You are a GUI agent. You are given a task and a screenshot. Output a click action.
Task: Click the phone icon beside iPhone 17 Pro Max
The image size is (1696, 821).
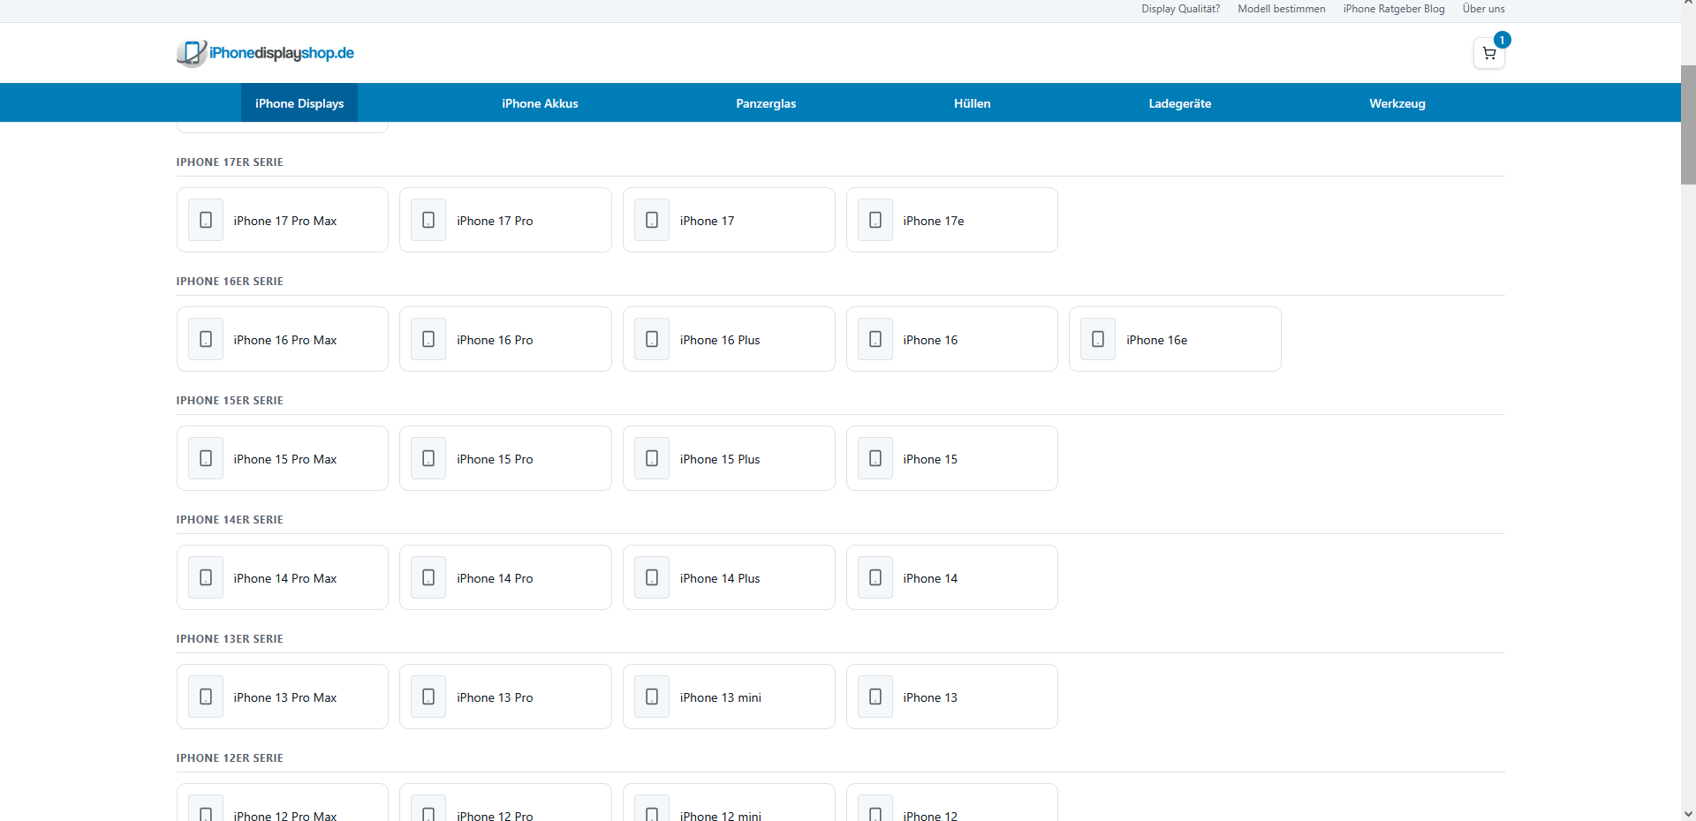(206, 220)
